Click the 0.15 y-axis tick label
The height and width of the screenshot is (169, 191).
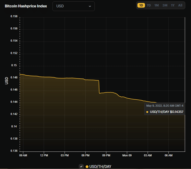[x=14, y=65]
